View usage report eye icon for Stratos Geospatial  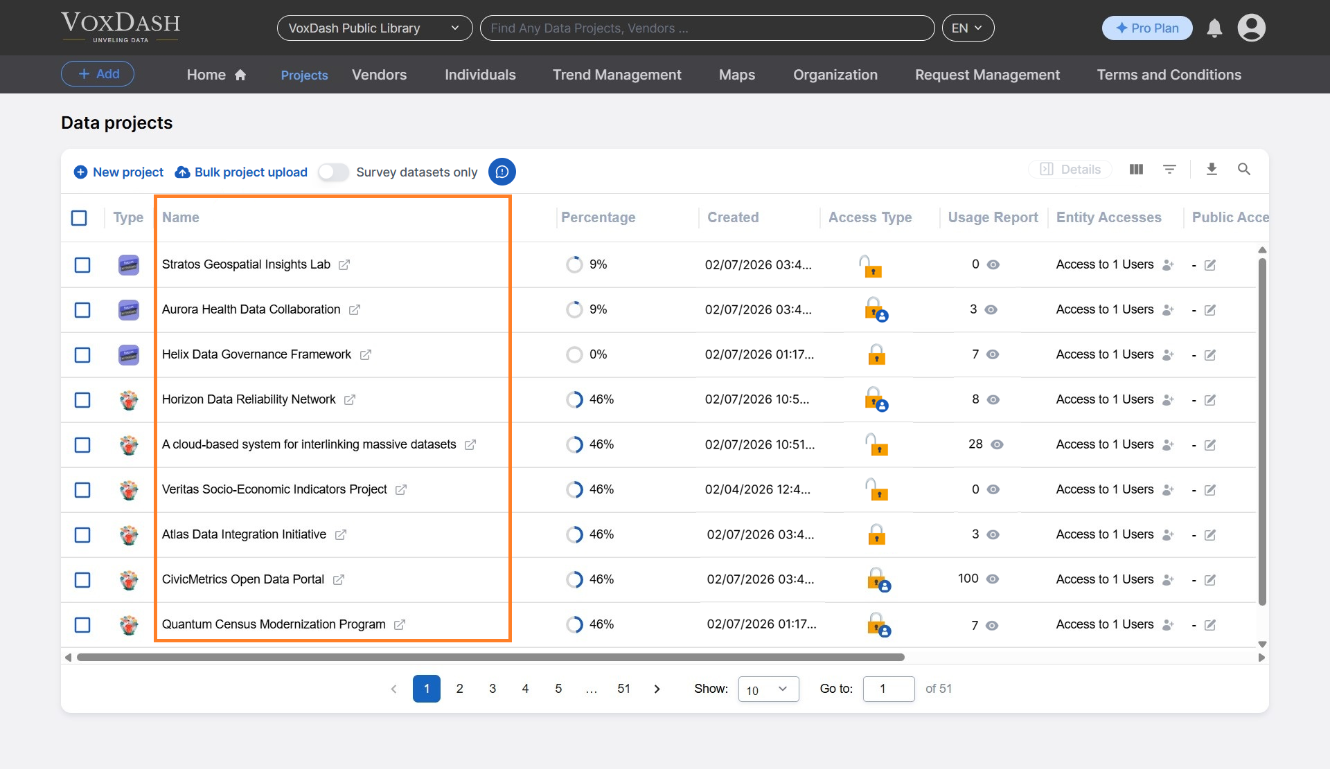tap(993, 264)
